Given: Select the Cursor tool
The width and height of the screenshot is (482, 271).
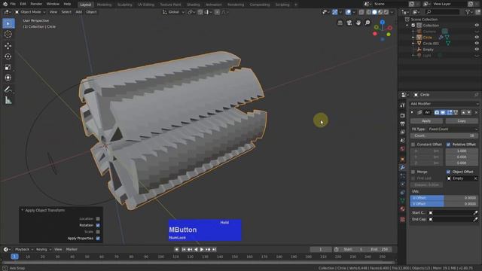Looking at the screenshot, I should 8,34.
